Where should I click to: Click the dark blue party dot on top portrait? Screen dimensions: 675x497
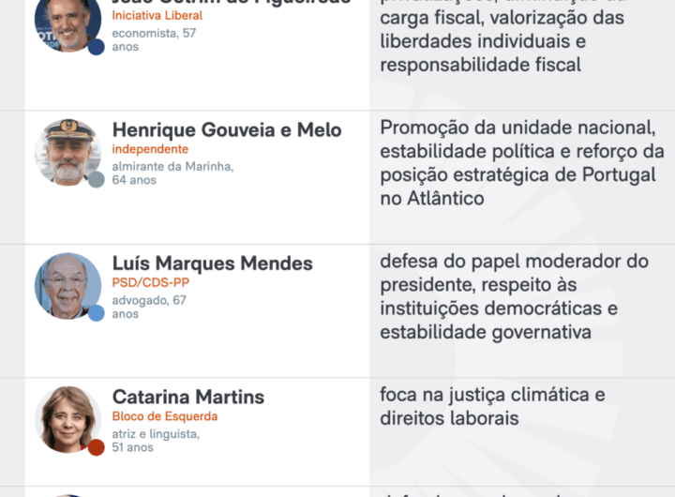pyautogui.click(x=97, y=47)
